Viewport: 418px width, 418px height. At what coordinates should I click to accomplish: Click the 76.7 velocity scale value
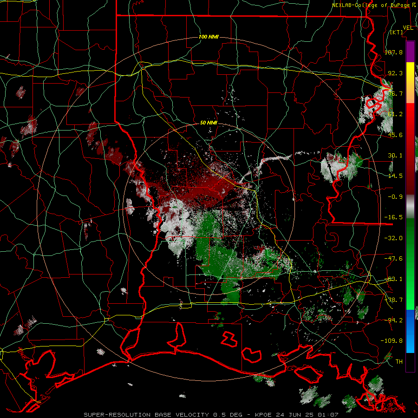click(395, 93)
